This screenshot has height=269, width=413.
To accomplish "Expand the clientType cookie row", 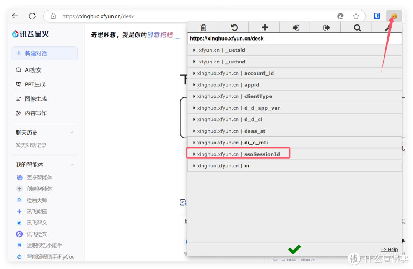I will 294,96.
